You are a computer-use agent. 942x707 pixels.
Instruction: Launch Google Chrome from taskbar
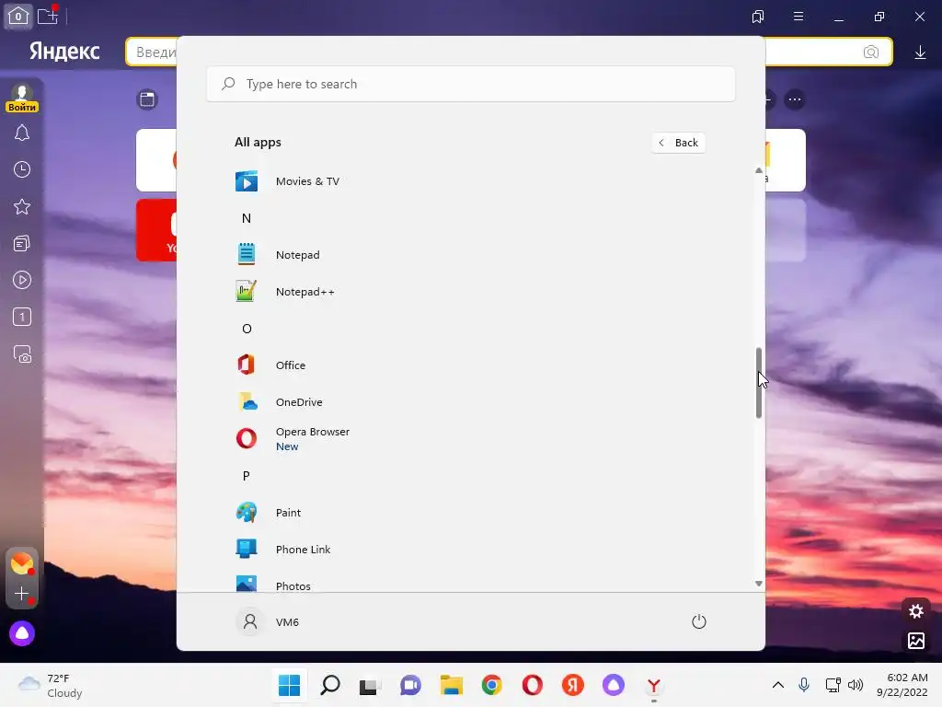pos(492,685)
